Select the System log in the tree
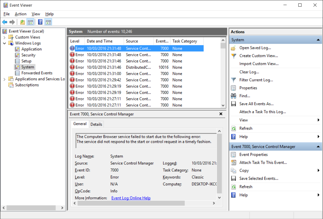The height and width of the screenshot is (219, 323). (28, 67)
